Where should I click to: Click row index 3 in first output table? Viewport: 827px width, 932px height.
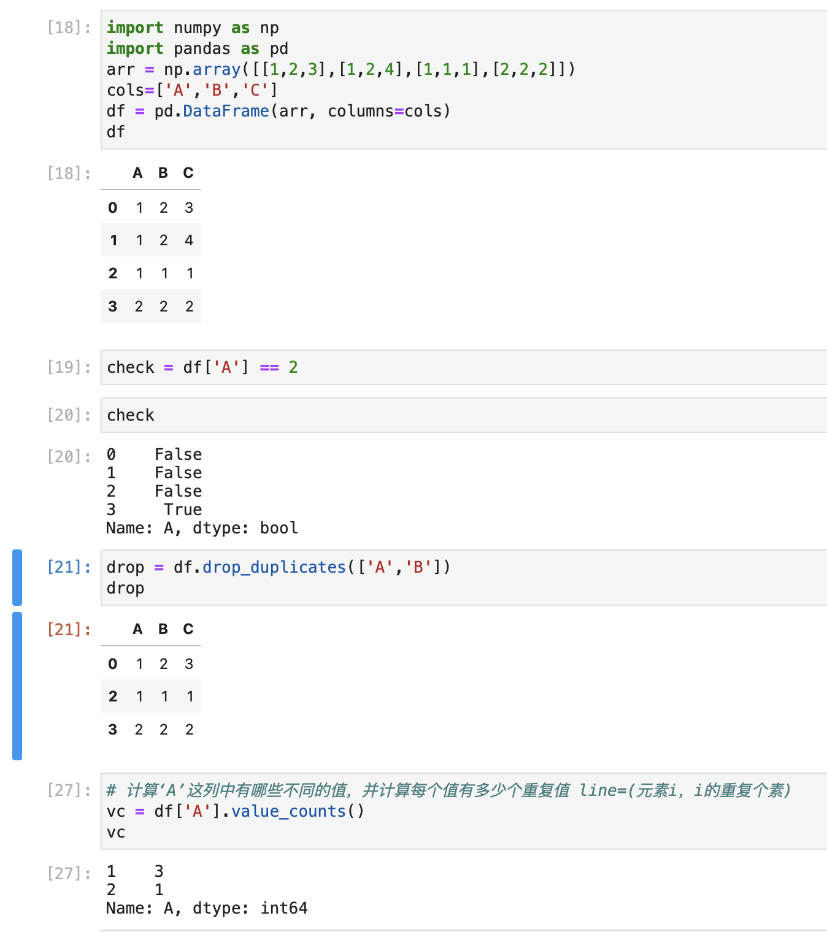[x=113, y=307]
